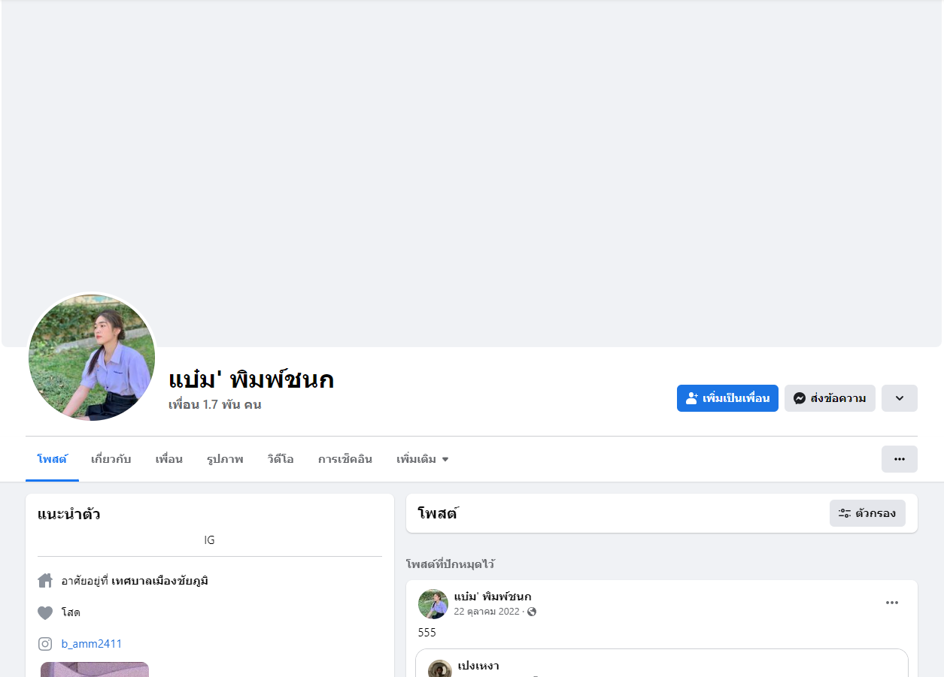Click the heart relationship status icon
This screenshot has width=944, height=677.
[45, 612]
